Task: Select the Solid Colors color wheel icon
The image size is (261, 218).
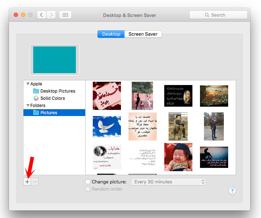Action: click(x=36, y=98)
